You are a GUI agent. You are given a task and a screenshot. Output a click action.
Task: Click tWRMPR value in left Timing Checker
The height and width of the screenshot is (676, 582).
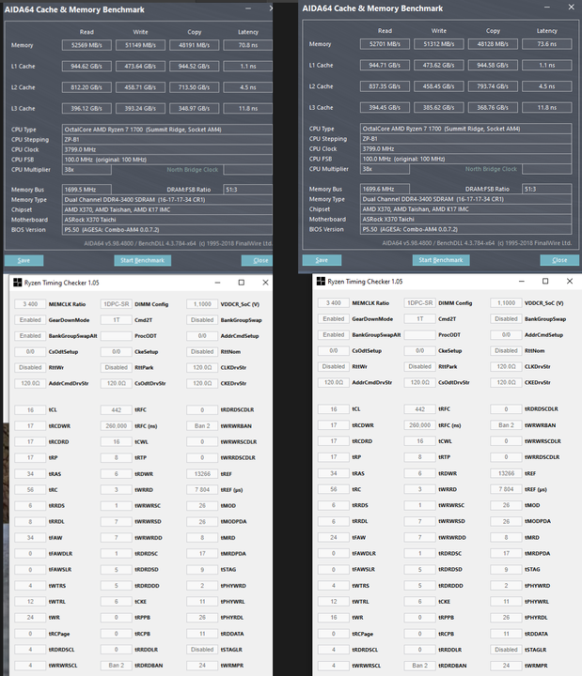[202, 666]
